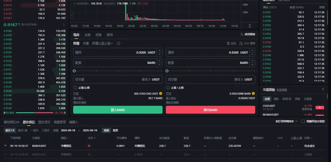Filter market movers by volume tab
This screenshot has width=331, height=162.
point(308,99)
